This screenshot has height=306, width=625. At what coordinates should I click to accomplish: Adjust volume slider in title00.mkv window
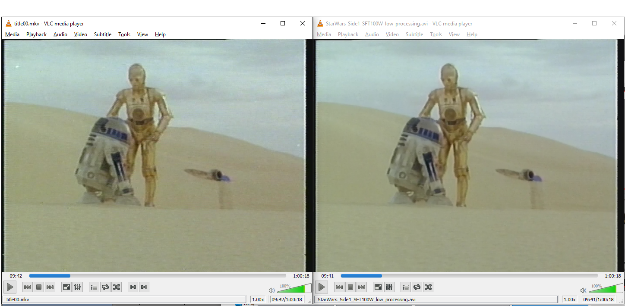(x=294, y=289)
